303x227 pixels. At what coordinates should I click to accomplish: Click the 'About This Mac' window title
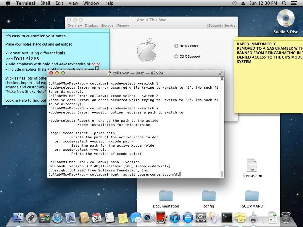(x=151, y=20)
